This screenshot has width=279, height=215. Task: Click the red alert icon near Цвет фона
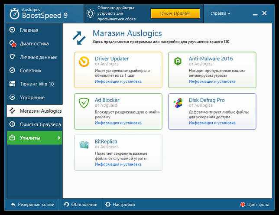[x=243, y=205]
